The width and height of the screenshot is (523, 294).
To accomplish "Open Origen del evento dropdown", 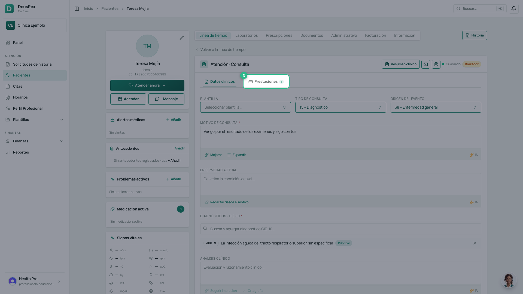I will tap(436, 107).
